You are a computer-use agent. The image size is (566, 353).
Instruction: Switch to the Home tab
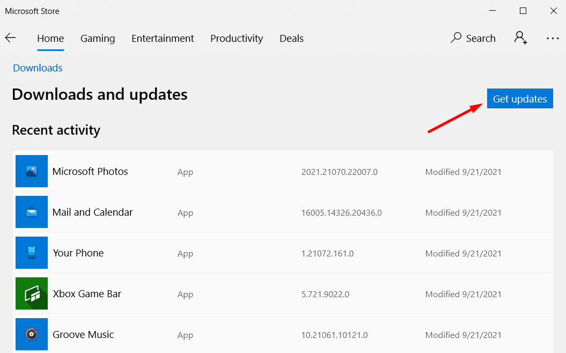50,38
